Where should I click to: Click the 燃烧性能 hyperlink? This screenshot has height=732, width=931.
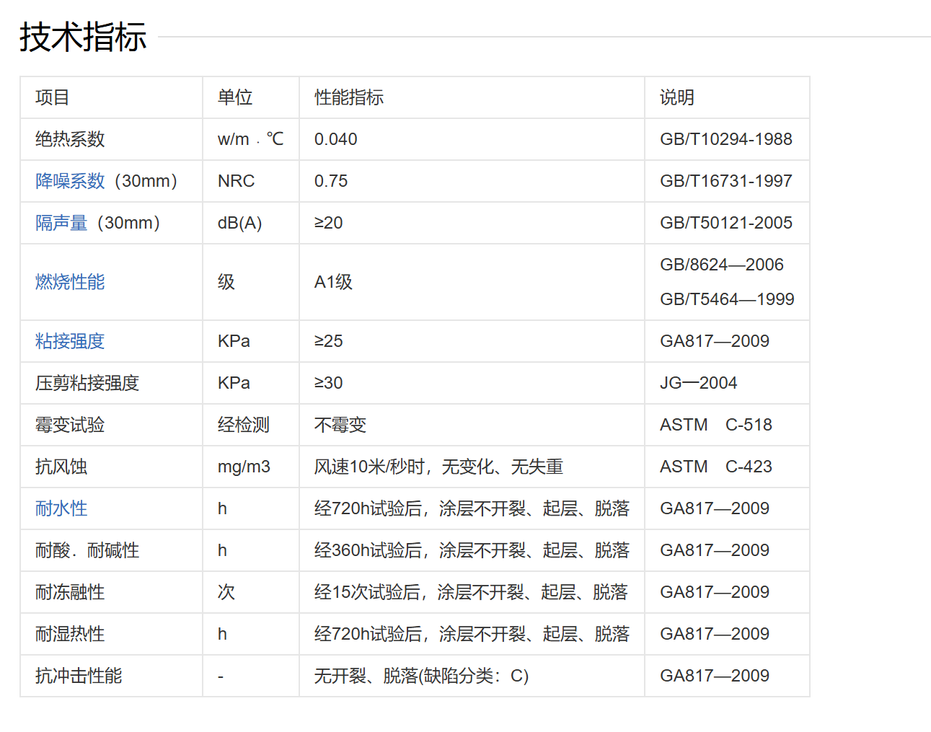pyautogui.click(x=70, y=282)
